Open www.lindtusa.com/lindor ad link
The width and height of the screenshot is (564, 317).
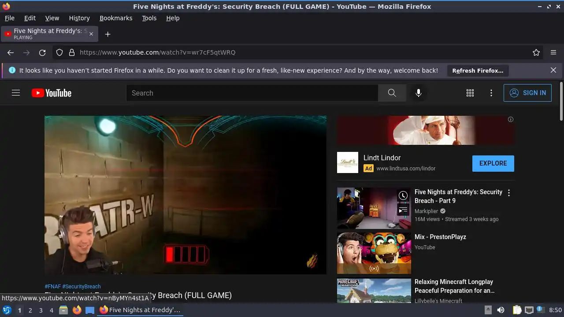(406, 168)
